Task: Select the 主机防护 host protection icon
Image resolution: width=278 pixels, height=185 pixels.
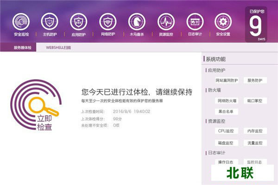Action: click(x=50, y=21)
